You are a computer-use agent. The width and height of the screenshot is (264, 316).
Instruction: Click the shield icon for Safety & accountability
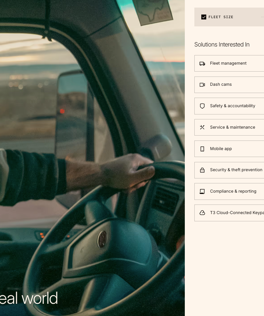tap(202, 106)
